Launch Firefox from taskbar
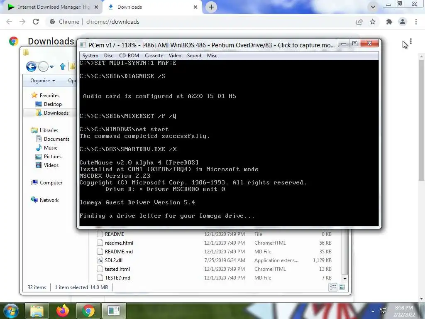 [x=63, y=311]
